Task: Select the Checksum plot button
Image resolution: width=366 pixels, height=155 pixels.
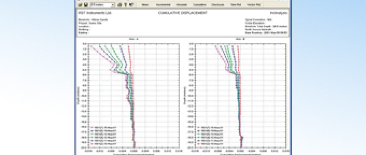Action: click(x=218, y=5)
